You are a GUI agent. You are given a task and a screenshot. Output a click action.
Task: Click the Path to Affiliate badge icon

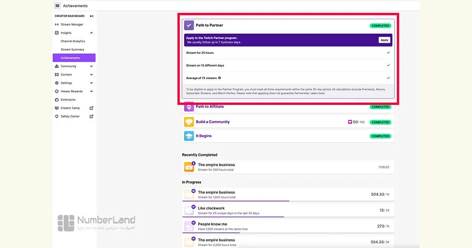click(x=189, y=106)
